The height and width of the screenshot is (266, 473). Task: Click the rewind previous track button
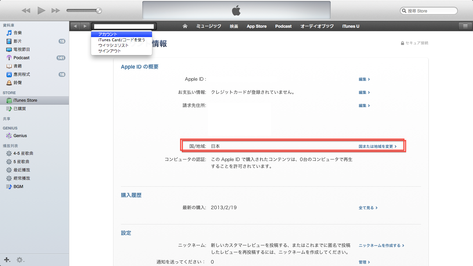[26, 11]
